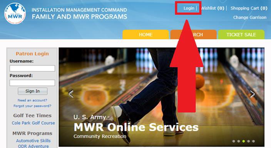Click Change Garrison link
Image resolution: width=271 pixels, height=148 pixels.
click(250, 17)
